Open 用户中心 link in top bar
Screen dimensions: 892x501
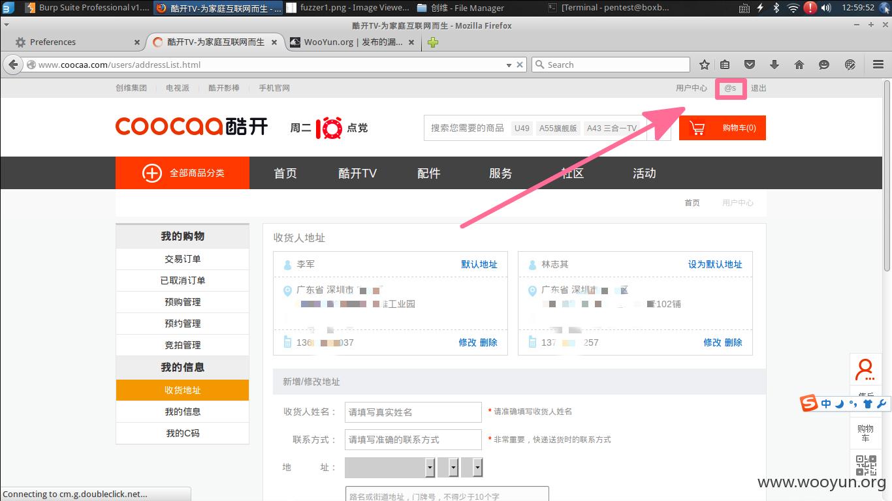692,88
